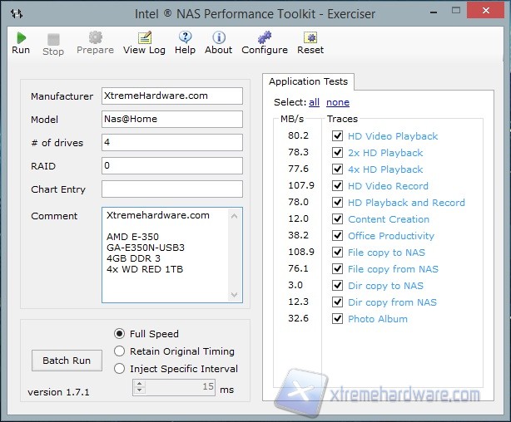Select the Retain Original Timing option
511x422 pixels.
click(x=120, y=351)
